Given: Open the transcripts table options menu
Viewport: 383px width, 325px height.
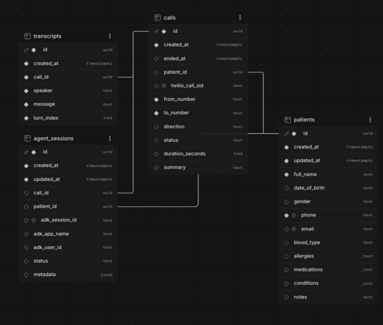Looking at the screenshot, I should click(x=110, y=36).
